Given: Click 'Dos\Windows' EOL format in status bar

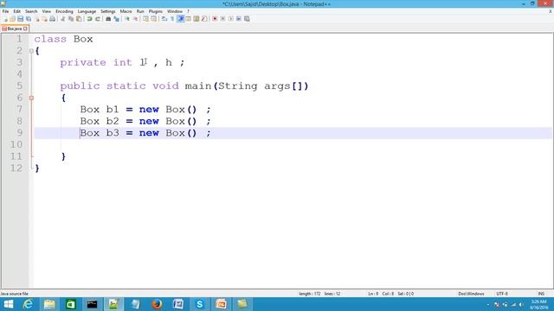Looking at the screenshot, I should (x=471, y=294).
